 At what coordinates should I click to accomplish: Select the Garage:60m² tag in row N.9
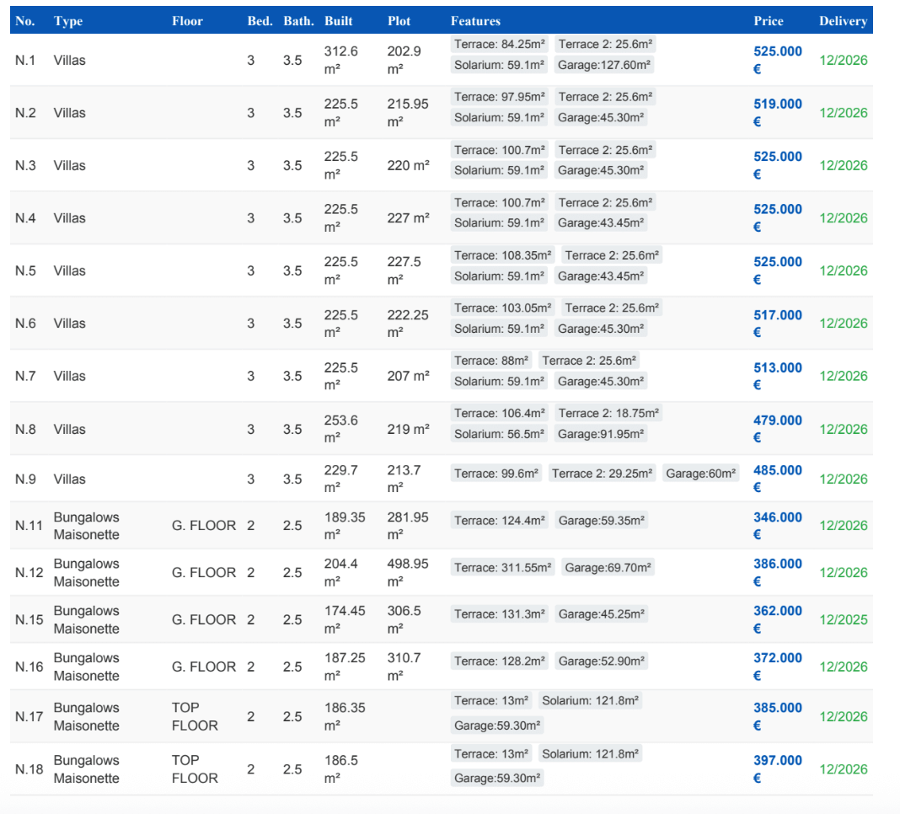tap(700, 474)
